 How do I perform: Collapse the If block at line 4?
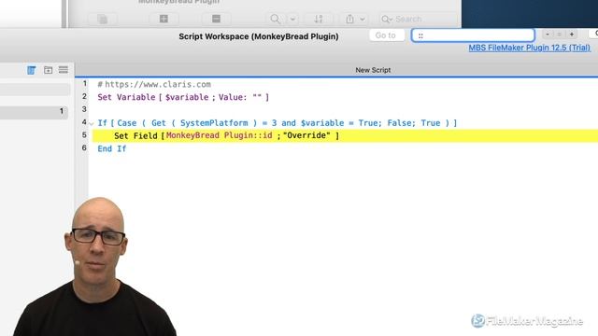coord(92,124)
